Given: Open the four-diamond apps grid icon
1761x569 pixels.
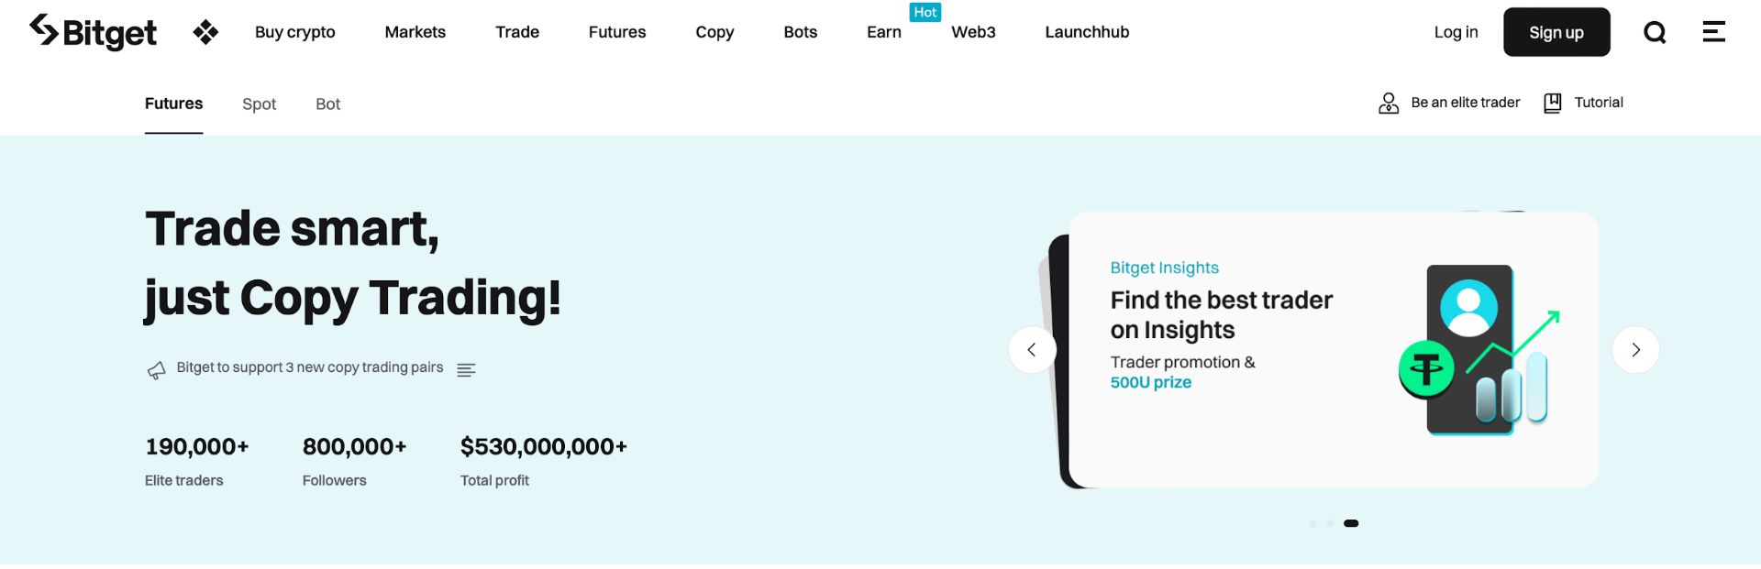Looking at the screenshot, I should [x=205, y=32].
